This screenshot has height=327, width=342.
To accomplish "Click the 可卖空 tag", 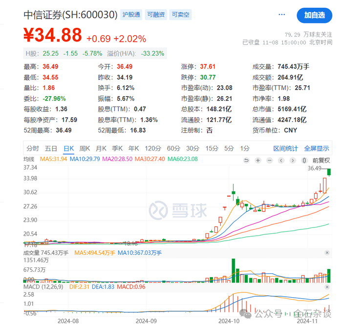I will pos(180,15).
